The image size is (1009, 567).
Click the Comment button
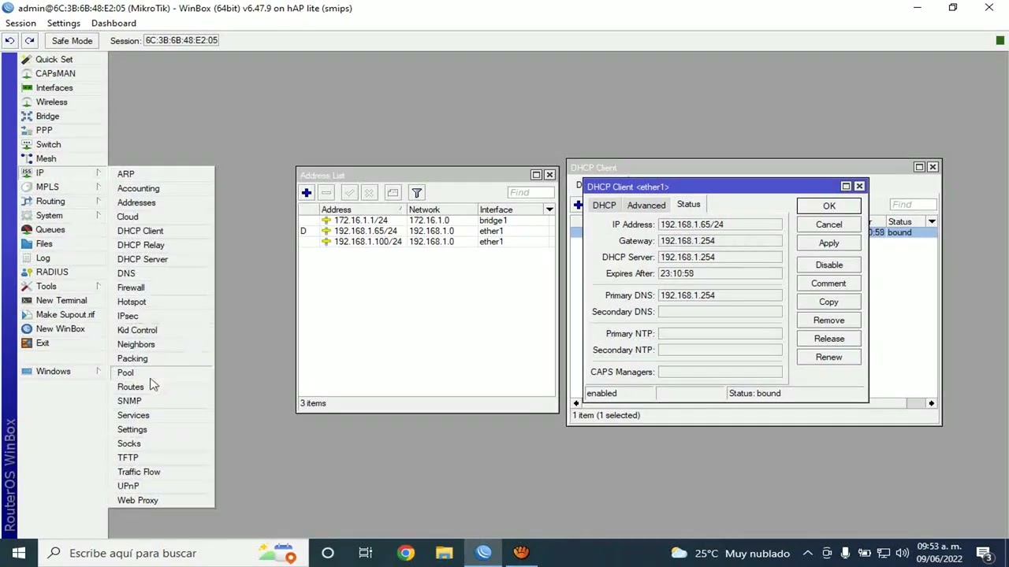829,283
